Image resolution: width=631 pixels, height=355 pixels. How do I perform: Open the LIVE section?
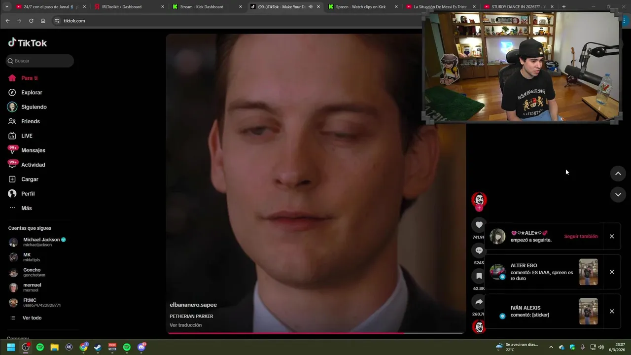[x=21, y=136]
